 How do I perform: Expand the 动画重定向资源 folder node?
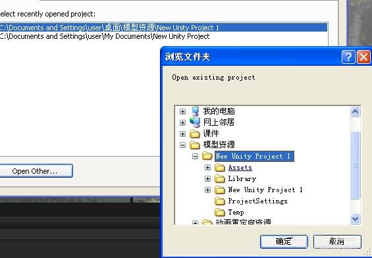coord(195,223)
